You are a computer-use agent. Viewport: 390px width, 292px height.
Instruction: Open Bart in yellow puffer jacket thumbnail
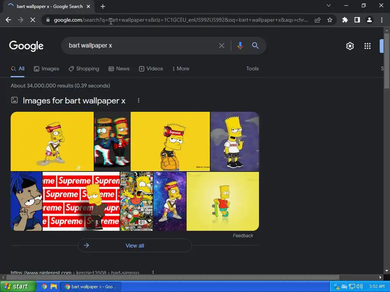click(170, 141)
